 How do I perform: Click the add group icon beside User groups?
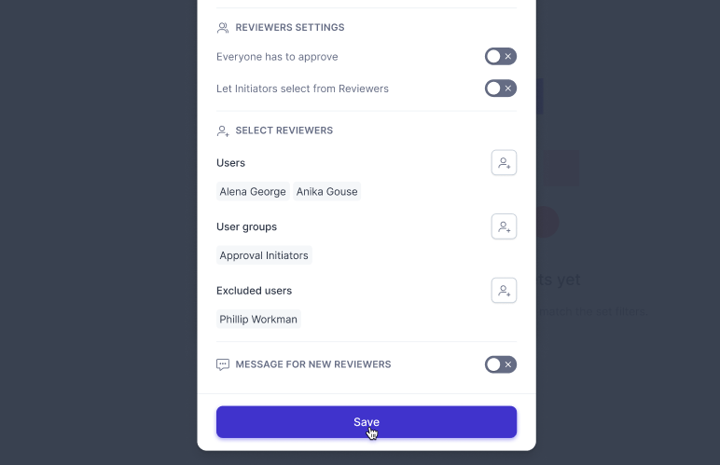(x=504, y=226)
